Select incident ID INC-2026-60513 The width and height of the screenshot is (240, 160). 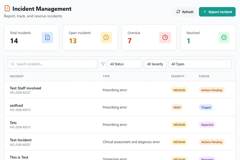point(20,110)
